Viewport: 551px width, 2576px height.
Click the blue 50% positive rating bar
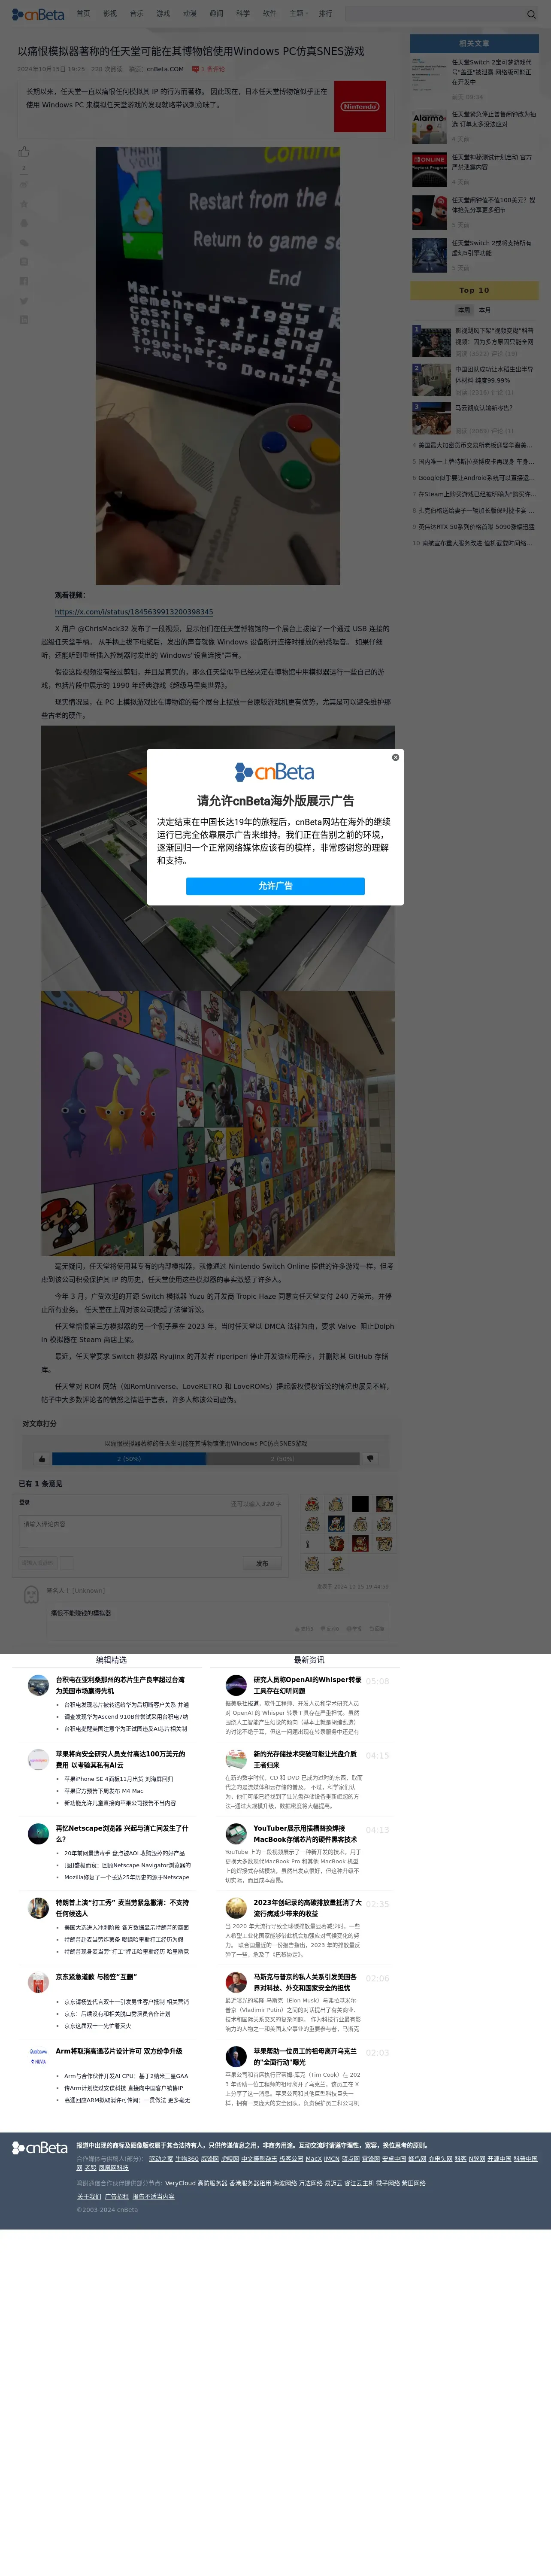(x=129, y=1458)
